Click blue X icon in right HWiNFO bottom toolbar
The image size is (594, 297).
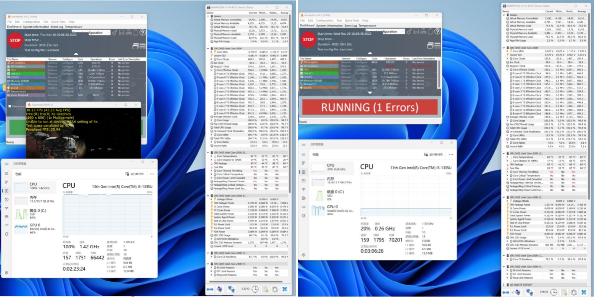584,292
